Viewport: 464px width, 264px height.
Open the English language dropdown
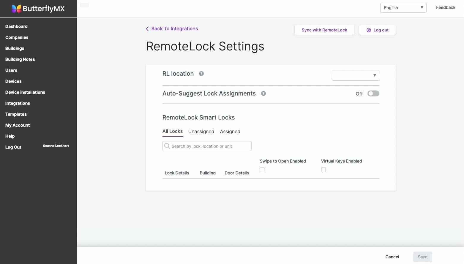click(403, 8)
